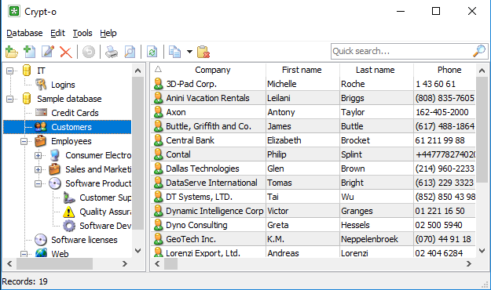Click the Customer Support tree icon
This screenshot has width=491, height=290.
coord(69,198)
